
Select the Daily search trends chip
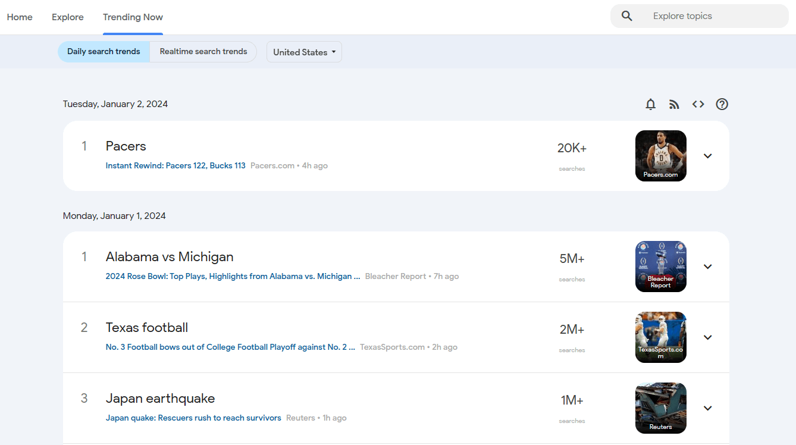pos(104,52)
